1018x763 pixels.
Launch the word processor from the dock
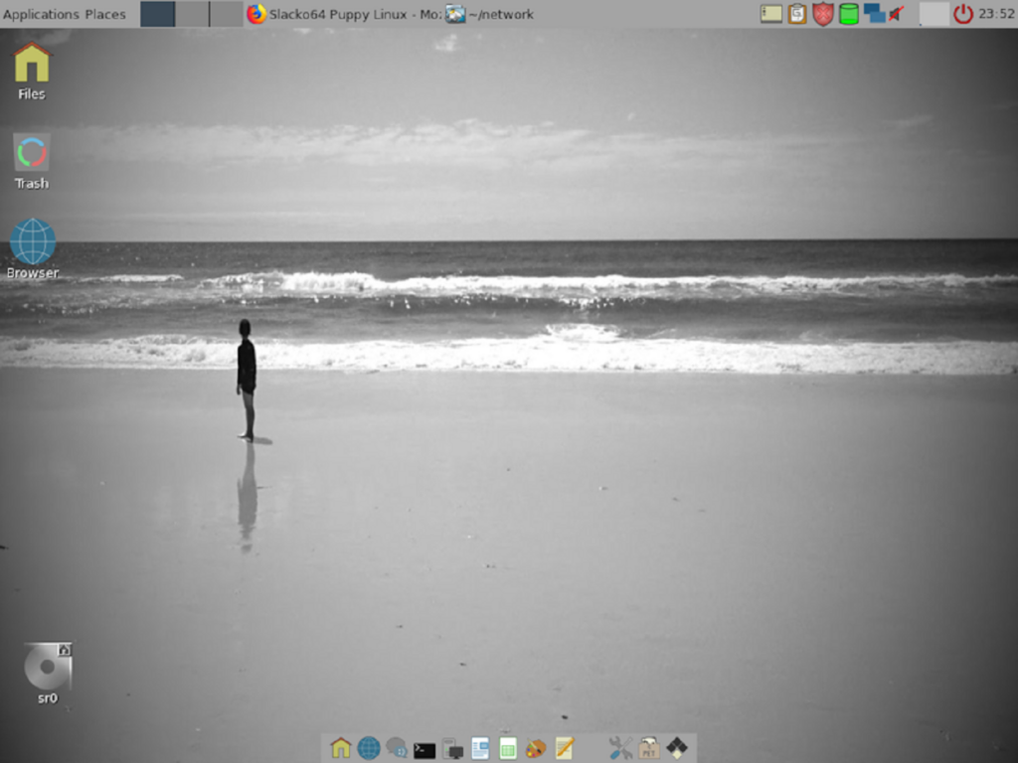[x=479, y=748]
